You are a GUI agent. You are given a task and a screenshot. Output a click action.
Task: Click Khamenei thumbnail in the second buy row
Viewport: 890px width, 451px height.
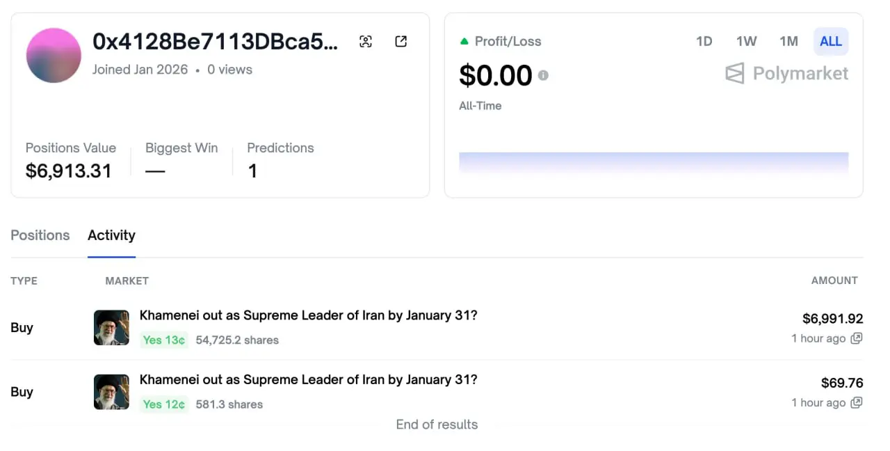pos(111,392)
